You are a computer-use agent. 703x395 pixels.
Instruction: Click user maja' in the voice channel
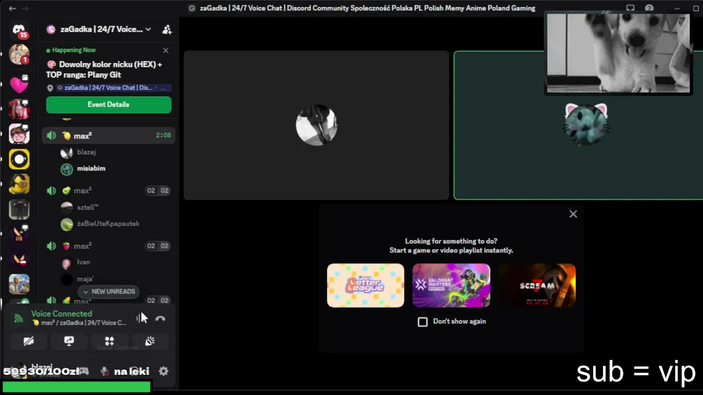pos(85,279)
